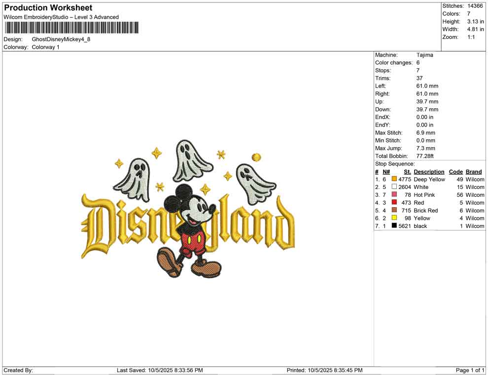Click the Max Stitch value 6.9 mm
Screen dimensions: 488x375
coord(426,133)
